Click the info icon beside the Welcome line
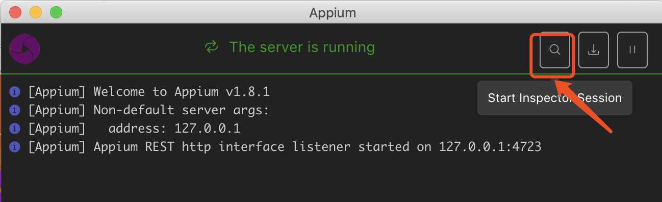Viewport: 662px width, 202px height. 15,92
